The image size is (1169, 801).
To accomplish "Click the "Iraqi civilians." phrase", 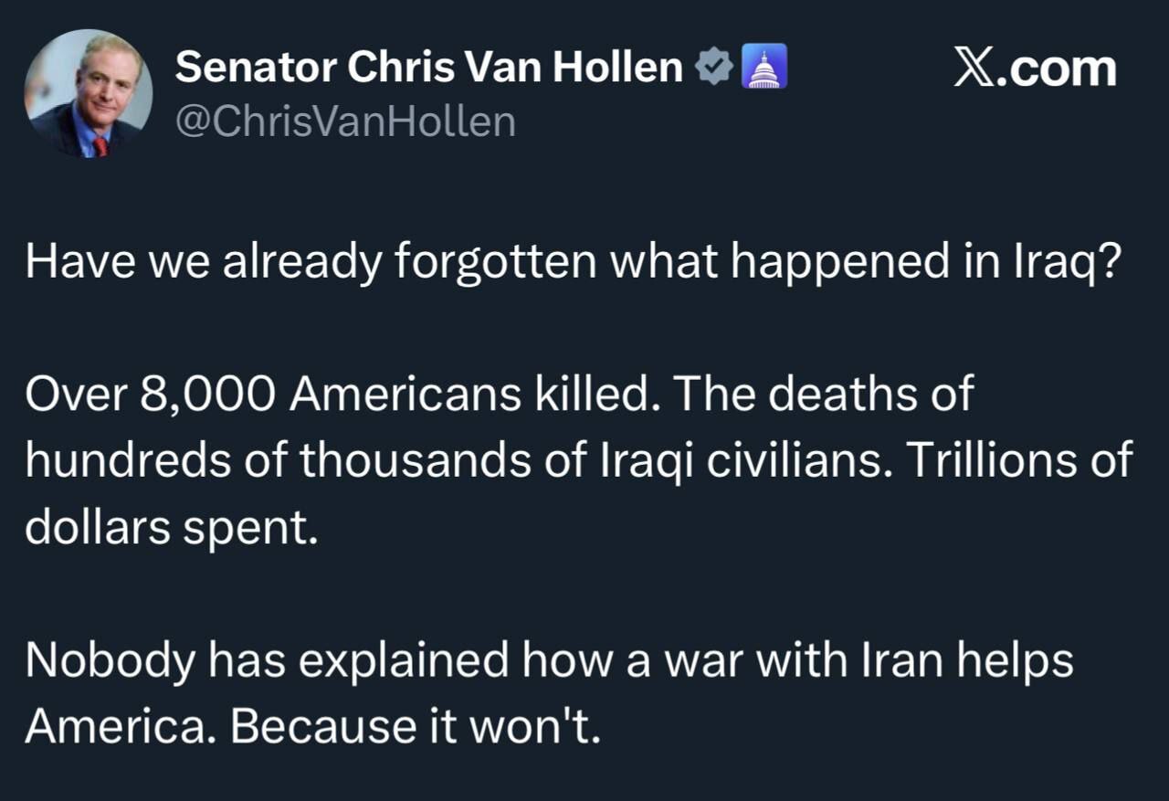I will (748, 461).
